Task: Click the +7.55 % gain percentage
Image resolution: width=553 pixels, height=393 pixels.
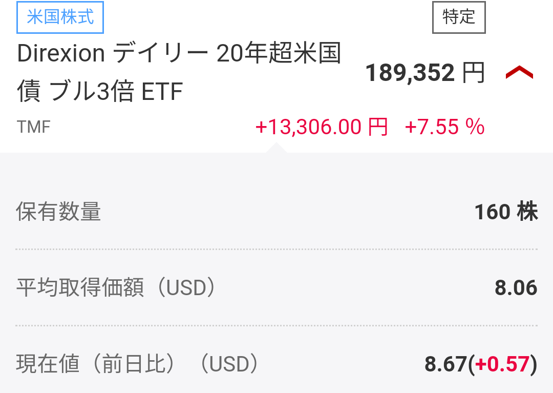Action: (x=444, y=127)
